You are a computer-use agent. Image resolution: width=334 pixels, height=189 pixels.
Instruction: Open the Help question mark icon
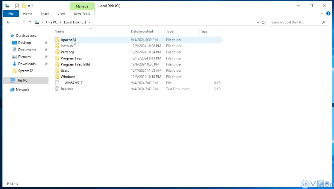pos(328,14)
